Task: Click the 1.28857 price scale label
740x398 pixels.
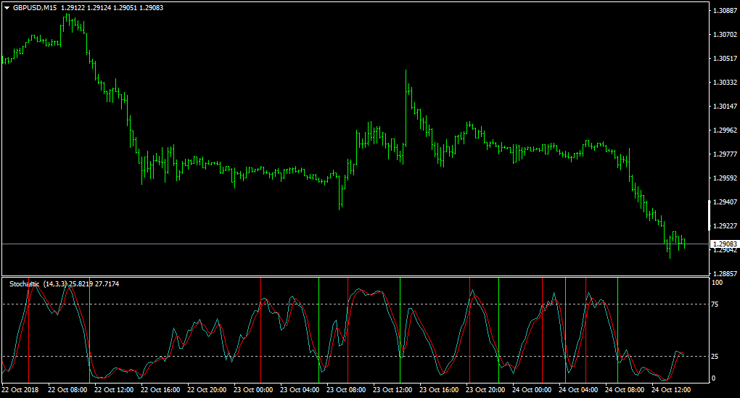Action: (725, 273)
